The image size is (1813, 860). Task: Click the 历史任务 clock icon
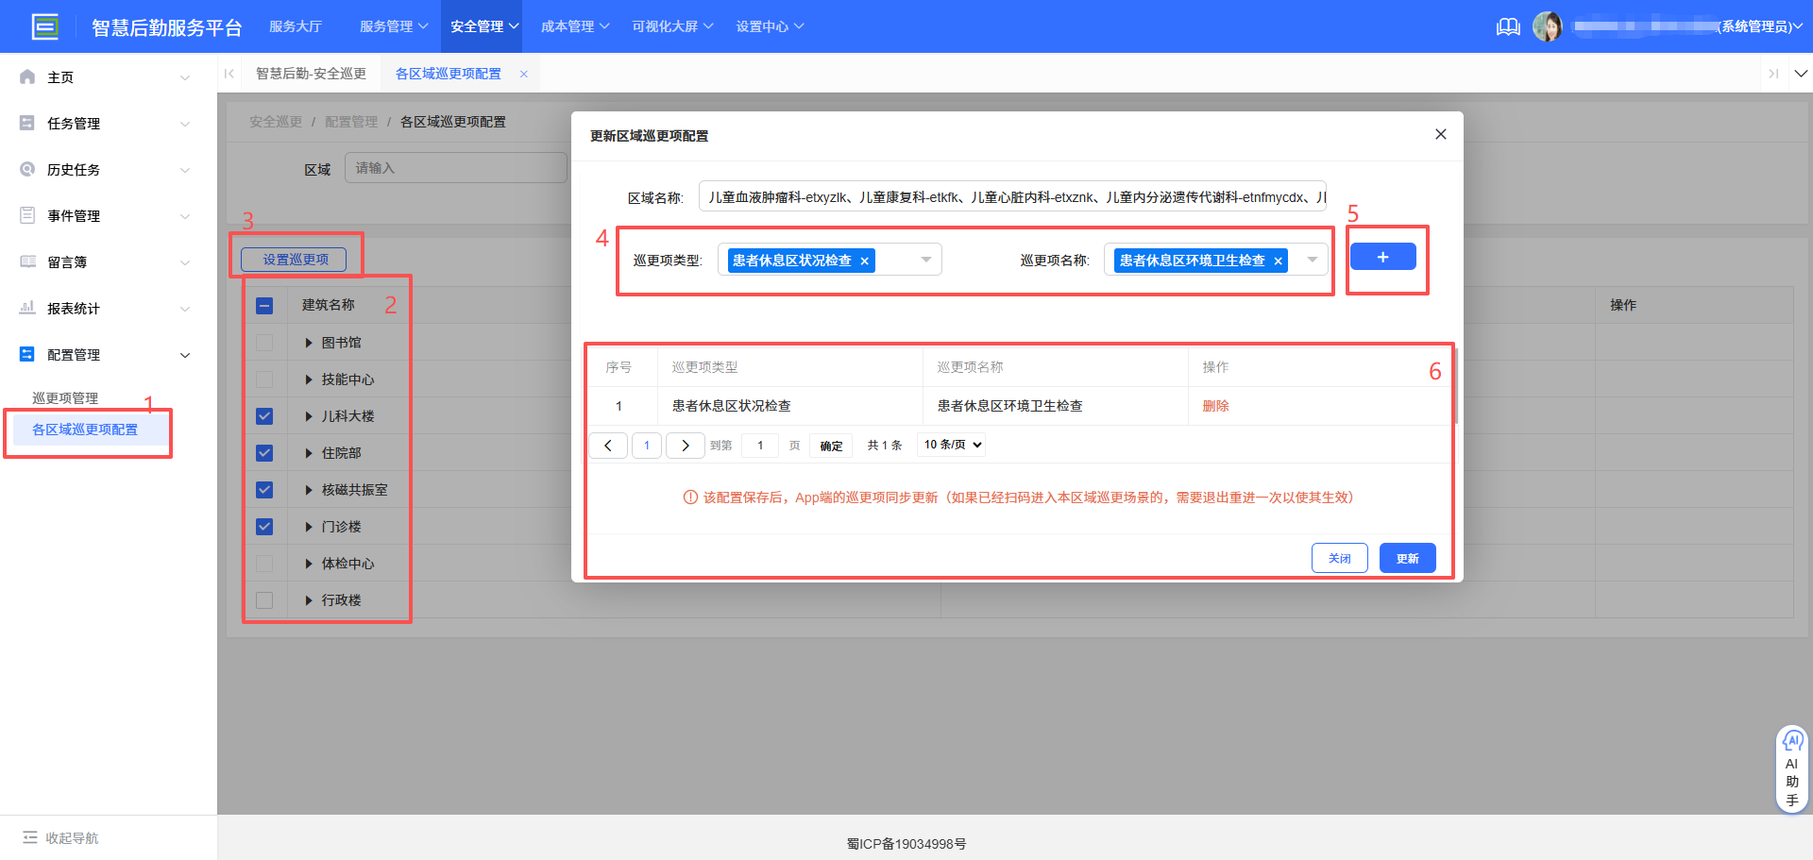27,169
